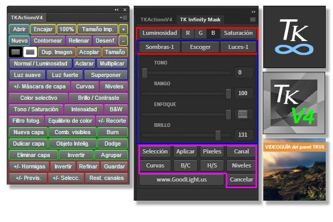Click the BRILLO value field showing 131

244,135
